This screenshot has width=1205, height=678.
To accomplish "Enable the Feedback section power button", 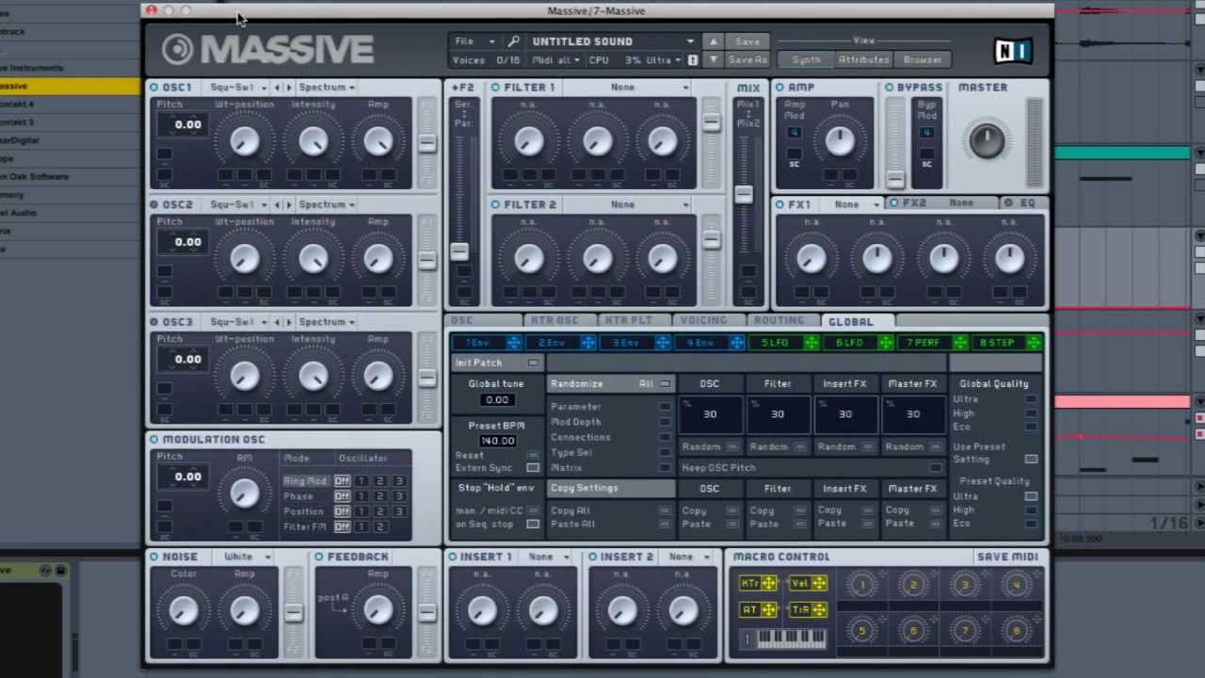I will (x=319, y=557).
